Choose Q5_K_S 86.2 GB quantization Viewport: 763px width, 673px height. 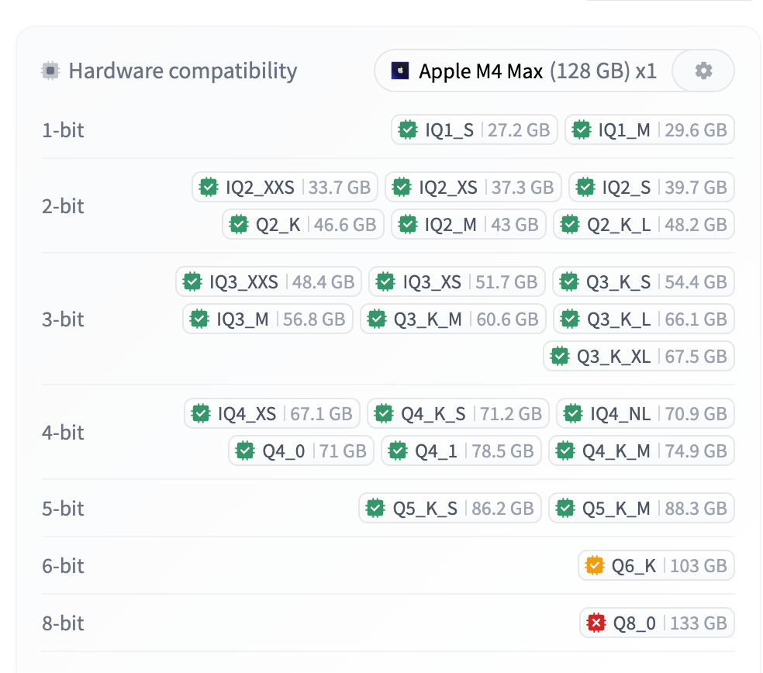tap(450, 508)
